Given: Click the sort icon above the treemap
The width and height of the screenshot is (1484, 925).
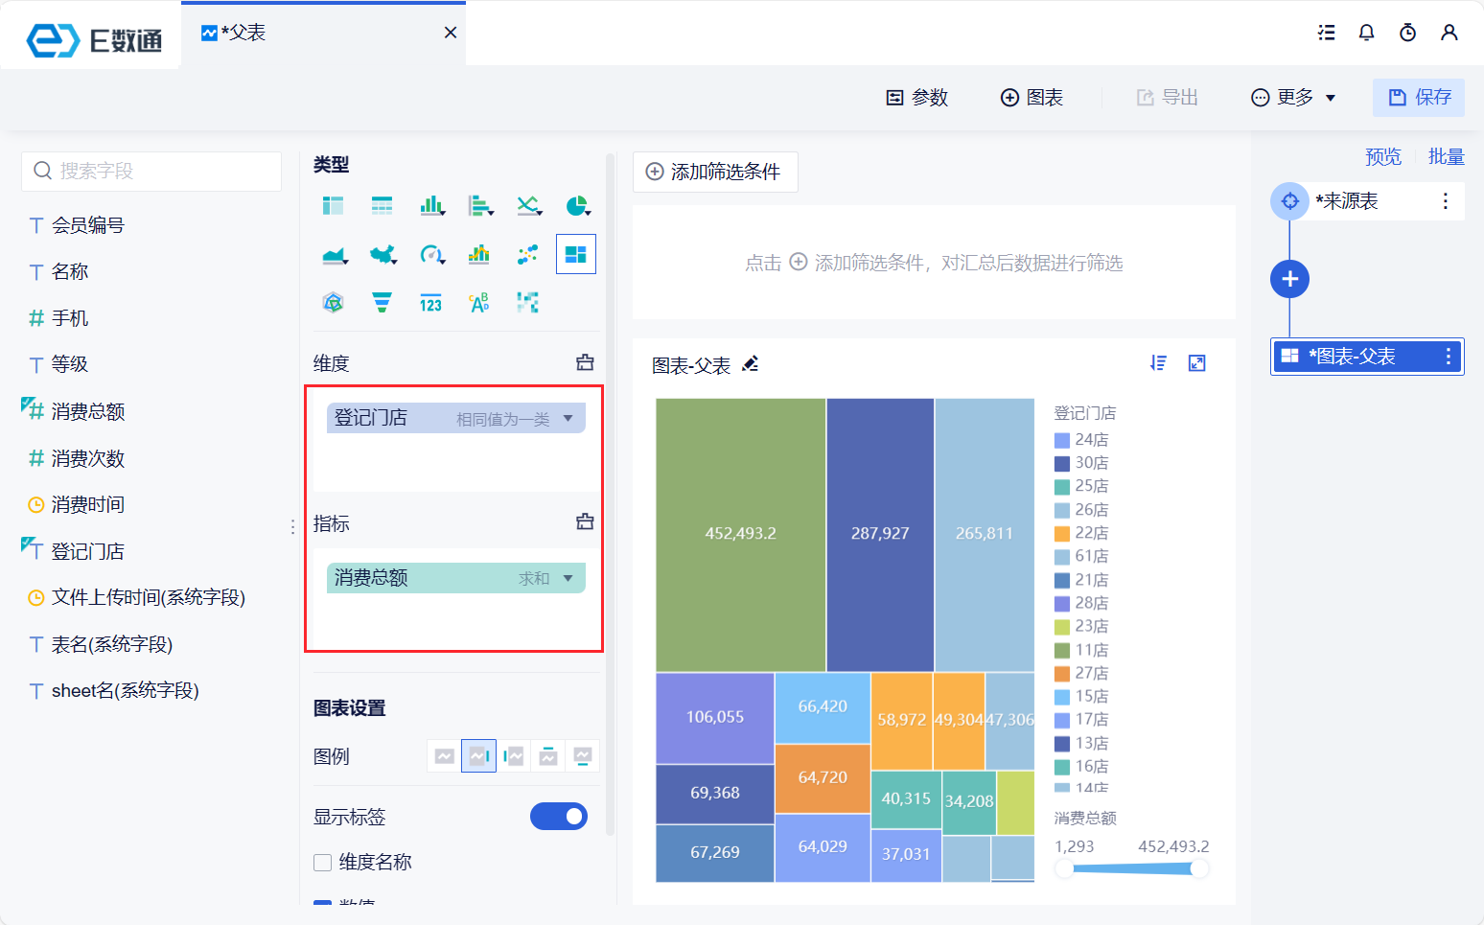Looking at the screenshot, I should 1158,363.
